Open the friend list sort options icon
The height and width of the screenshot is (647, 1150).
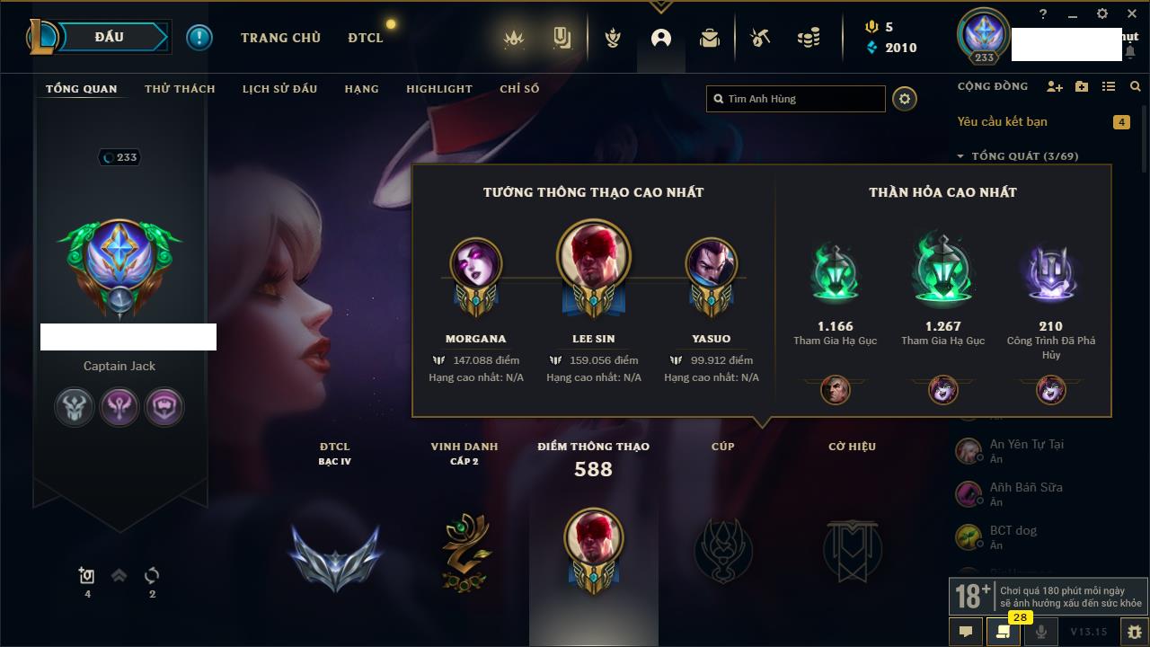coord(1109,86)
